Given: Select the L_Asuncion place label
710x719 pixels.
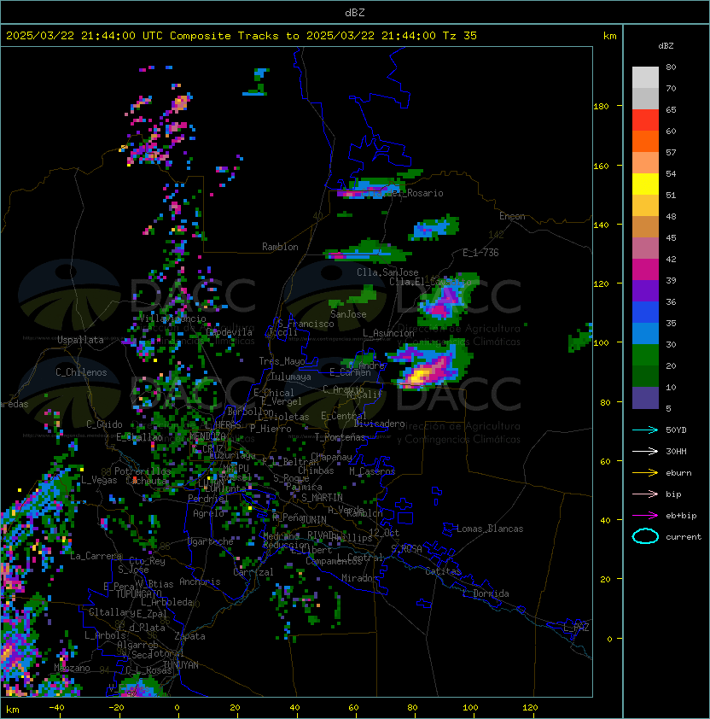Looking at the screenshot, I should coord(388,333).
